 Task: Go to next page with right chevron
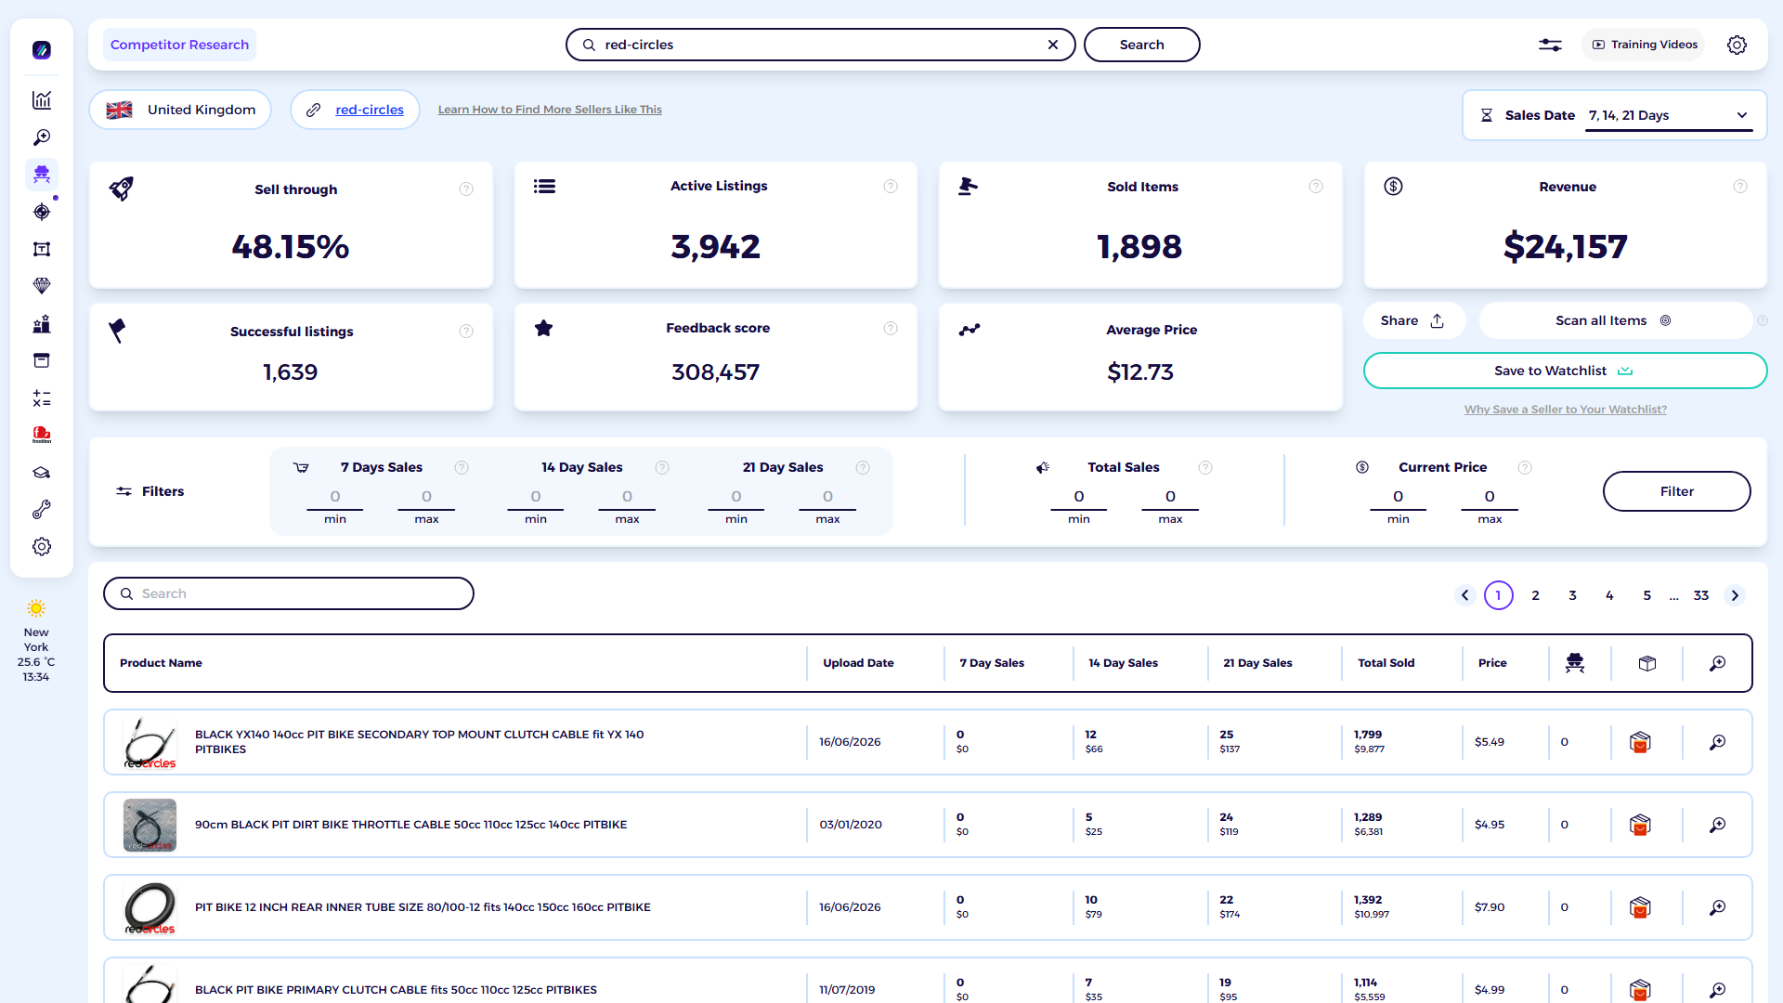1735,595
